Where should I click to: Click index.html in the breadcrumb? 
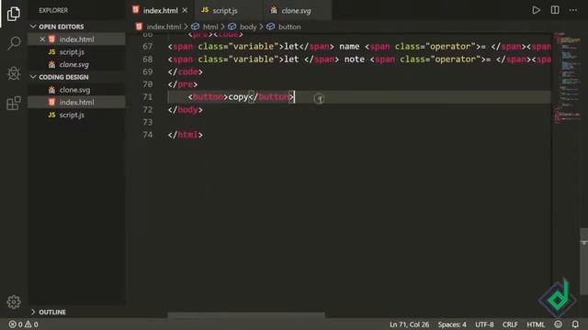click(164, 27)
